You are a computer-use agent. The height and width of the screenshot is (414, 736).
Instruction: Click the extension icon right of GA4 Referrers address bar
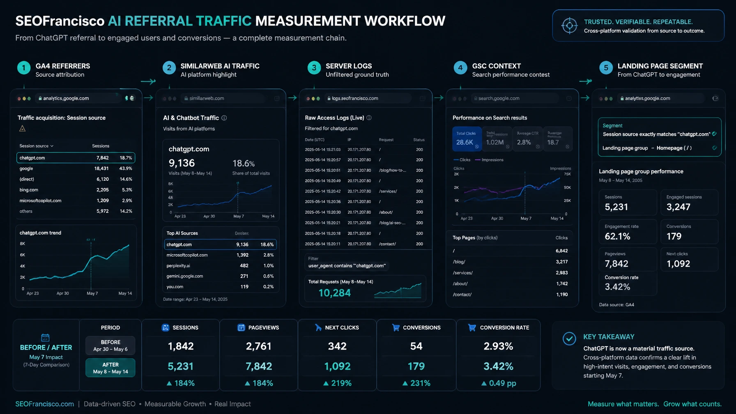(x=129, y=98)
